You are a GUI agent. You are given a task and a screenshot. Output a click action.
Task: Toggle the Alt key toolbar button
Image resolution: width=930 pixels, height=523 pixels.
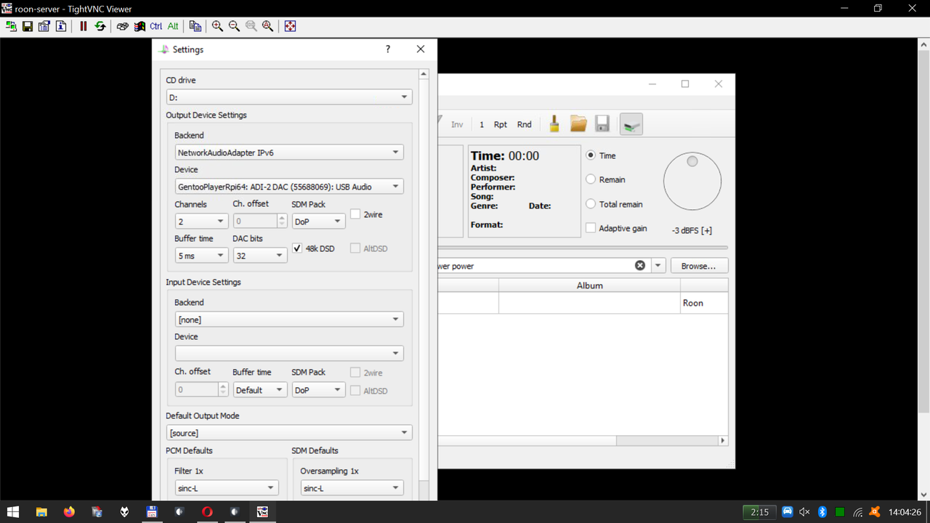point(173,26)
